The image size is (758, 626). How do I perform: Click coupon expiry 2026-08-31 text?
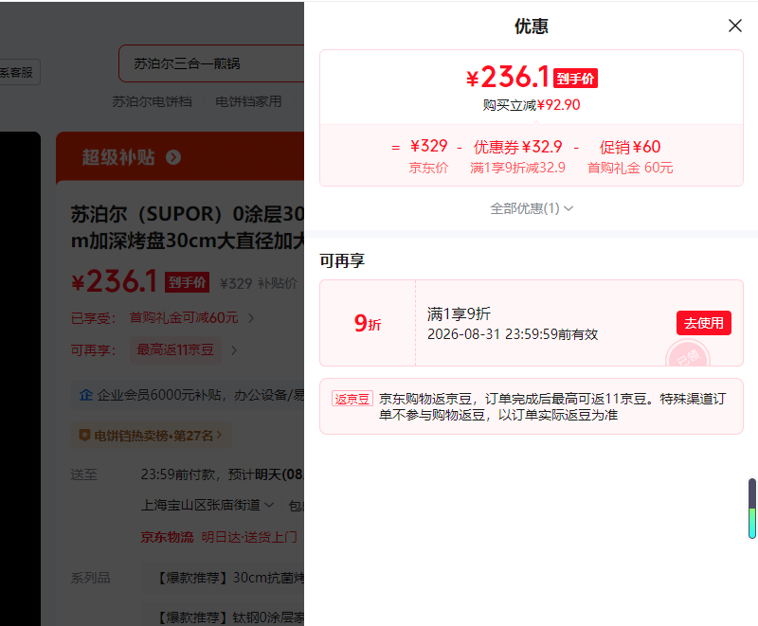(513, 334)
